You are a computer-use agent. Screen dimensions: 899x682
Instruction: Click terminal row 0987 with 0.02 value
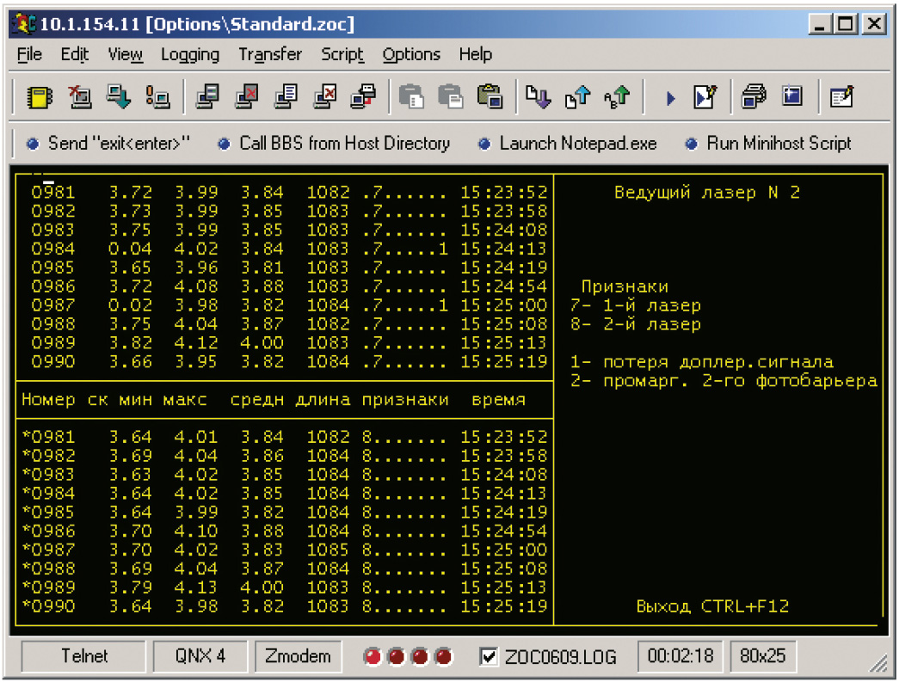tap(289, 305)
